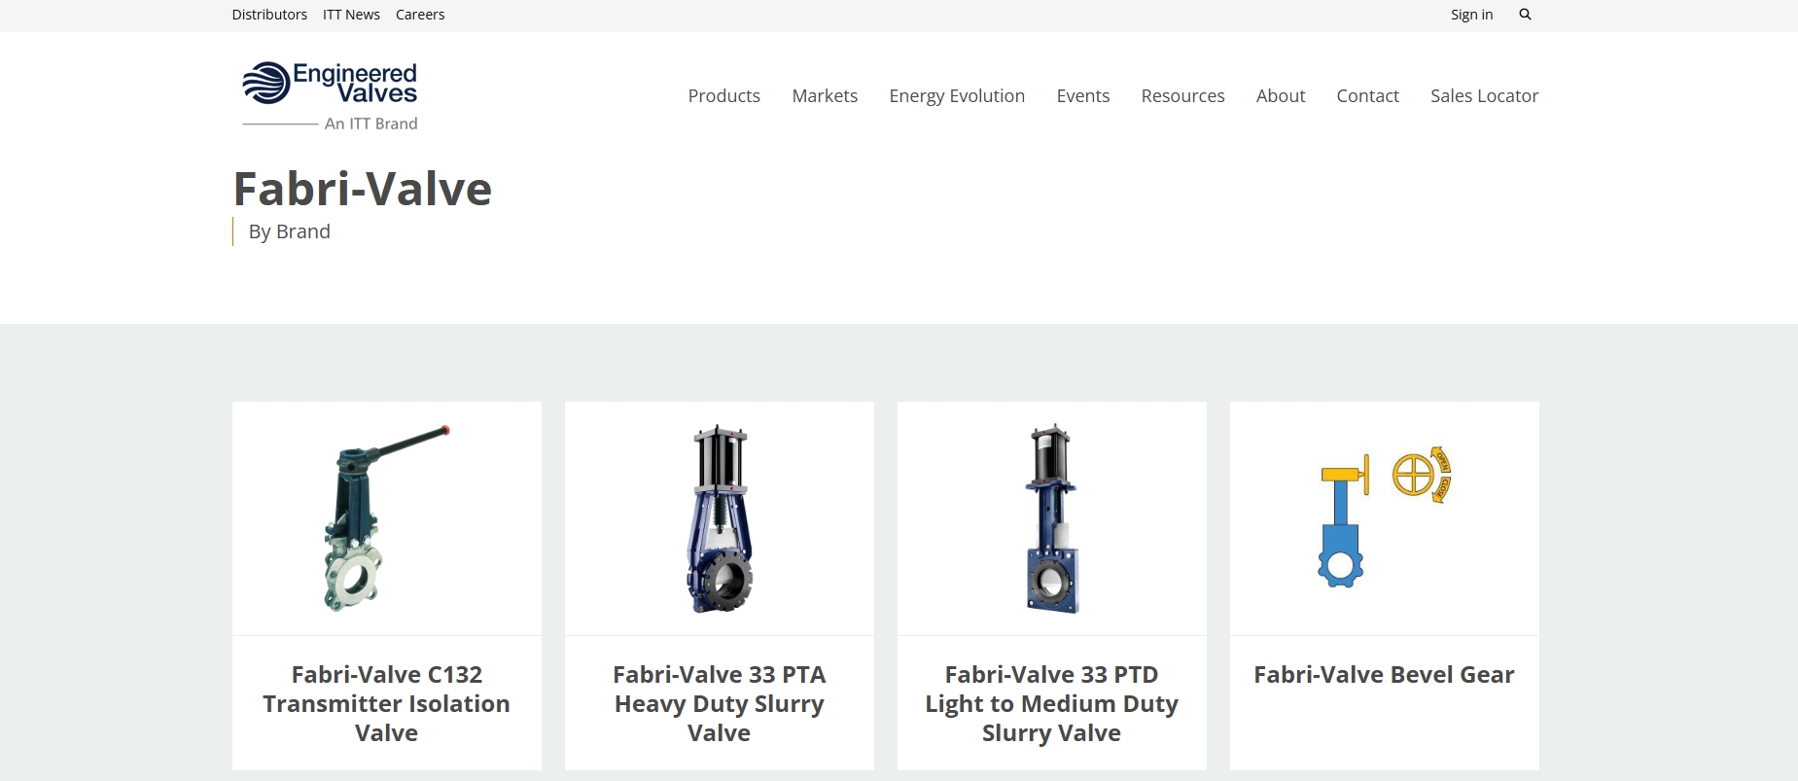Open the Resources menu

(x=1182, y=95)
